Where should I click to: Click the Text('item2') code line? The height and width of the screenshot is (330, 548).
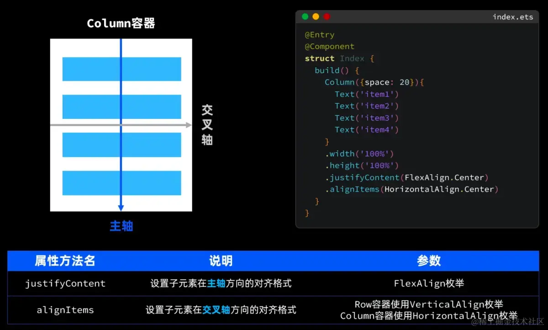tap(367, 106)
